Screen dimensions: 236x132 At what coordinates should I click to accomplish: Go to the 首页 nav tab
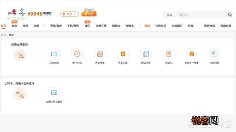click(x=4, y=26)
